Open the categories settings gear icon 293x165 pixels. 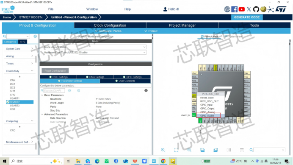point(35,36)
